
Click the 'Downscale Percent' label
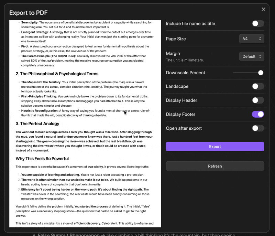(185, 73)
